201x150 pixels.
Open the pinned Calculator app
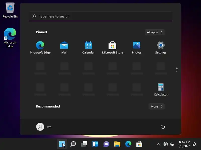pyautogui.click(x=161, y=89)
